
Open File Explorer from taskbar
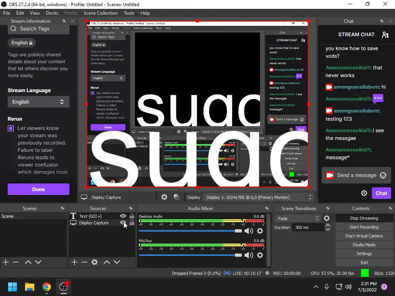coord(29,287)
